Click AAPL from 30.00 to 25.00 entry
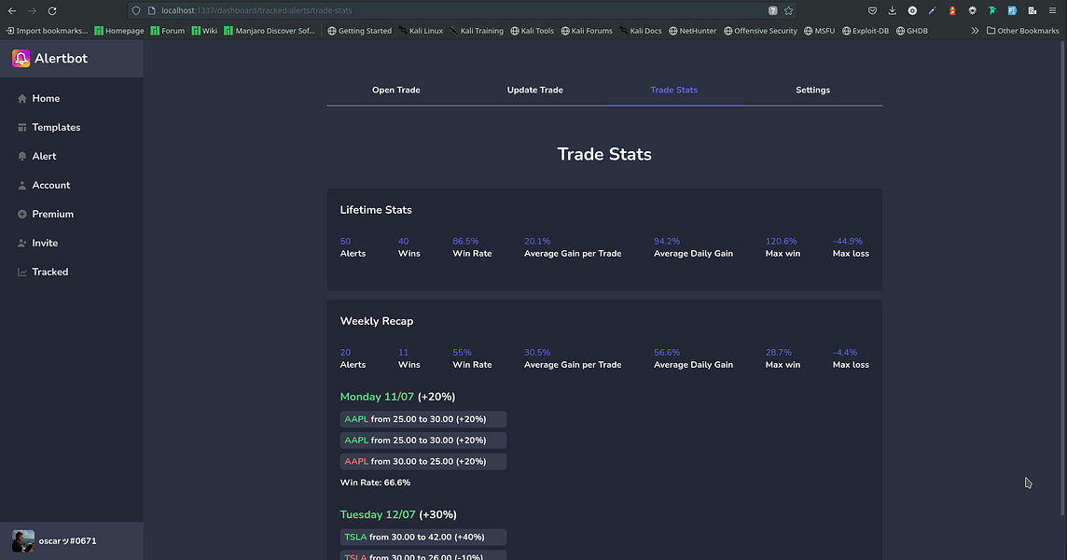The width and height of the screenshot is (1067, 560). [423, 461]
